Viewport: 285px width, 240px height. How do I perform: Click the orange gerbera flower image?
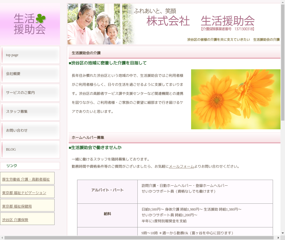[x=235, y=99]
